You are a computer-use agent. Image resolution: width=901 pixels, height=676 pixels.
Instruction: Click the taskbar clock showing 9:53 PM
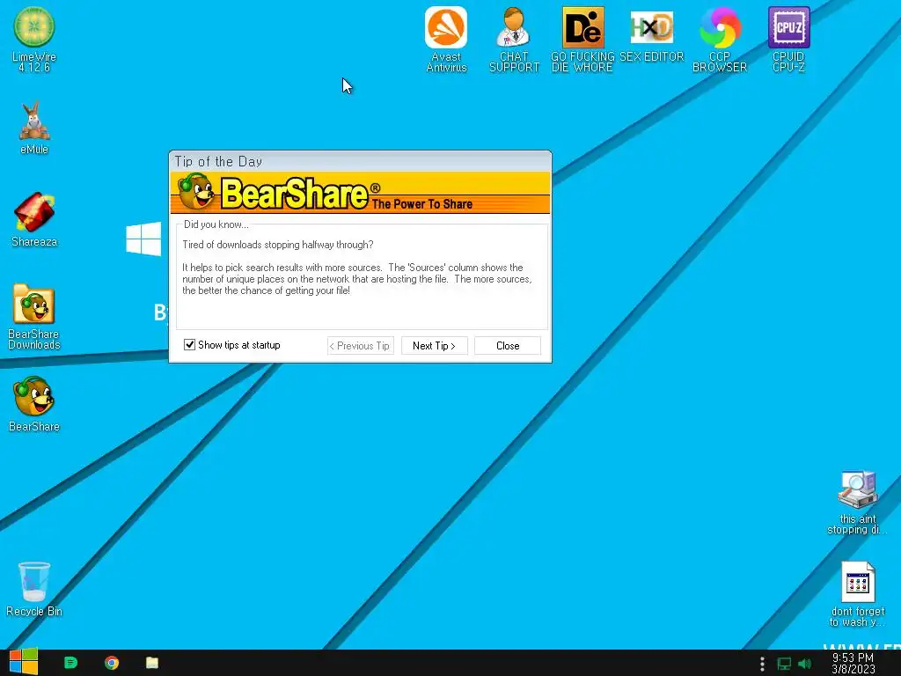853,663
